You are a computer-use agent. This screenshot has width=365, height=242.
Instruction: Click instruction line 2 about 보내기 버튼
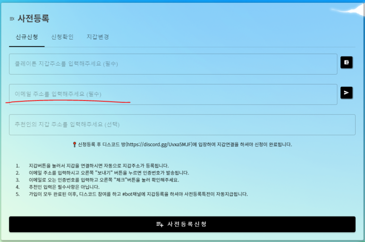tap(109, 173)
